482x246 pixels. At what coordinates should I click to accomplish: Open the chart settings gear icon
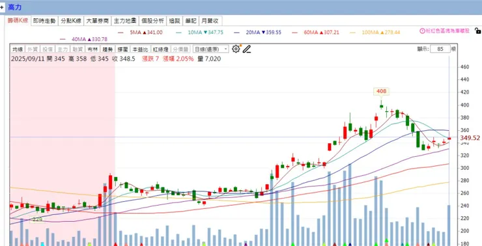pos(236,49)
